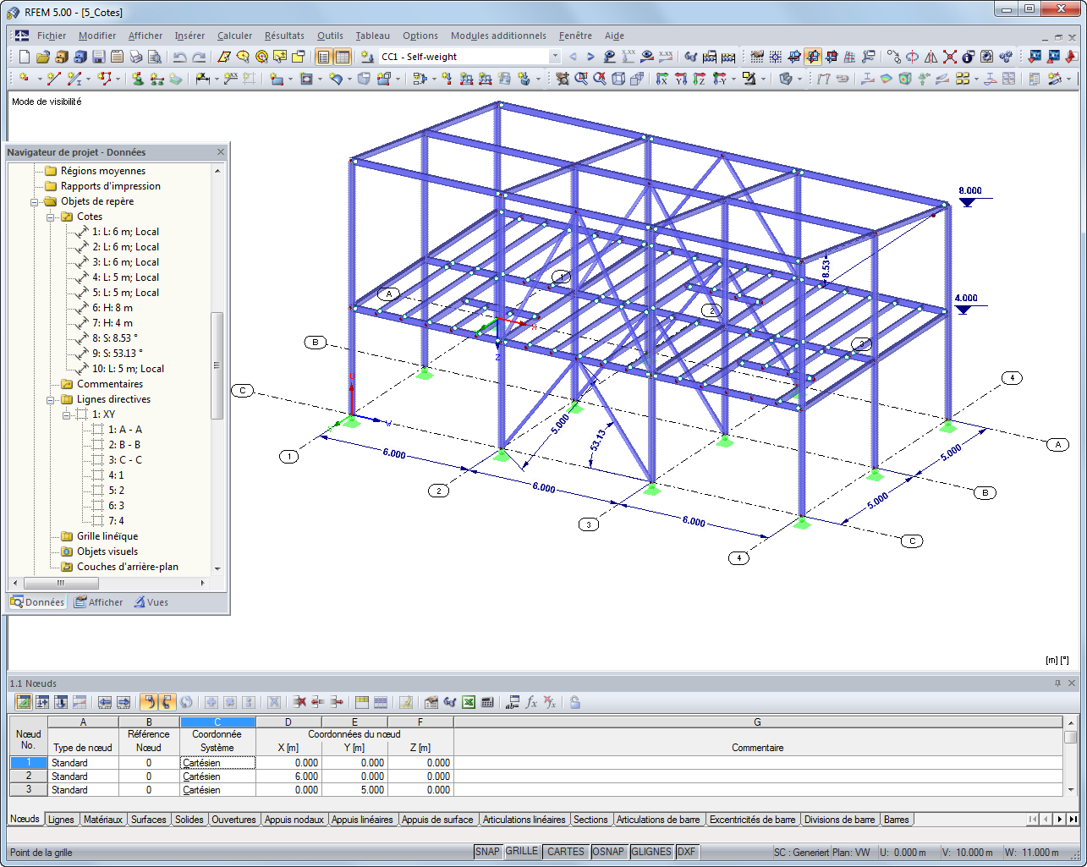Click the binoculars find icon in table toolbar

[x=450, y=702]
